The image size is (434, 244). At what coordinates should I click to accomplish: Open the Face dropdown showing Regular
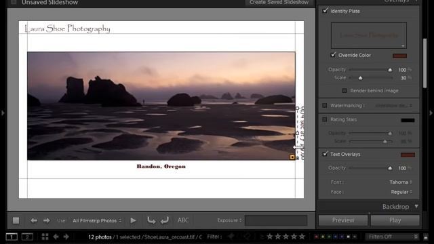coord(401,192)
